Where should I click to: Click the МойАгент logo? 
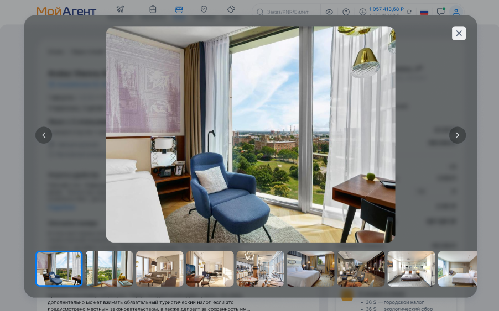click(x=66, y=11)
